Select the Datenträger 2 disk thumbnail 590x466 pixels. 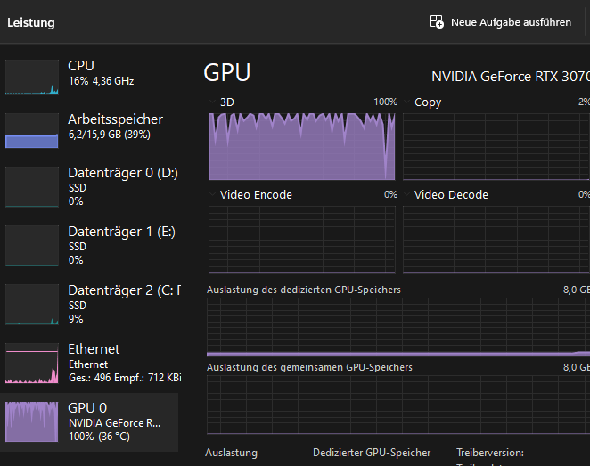click(x=31, y=304)
